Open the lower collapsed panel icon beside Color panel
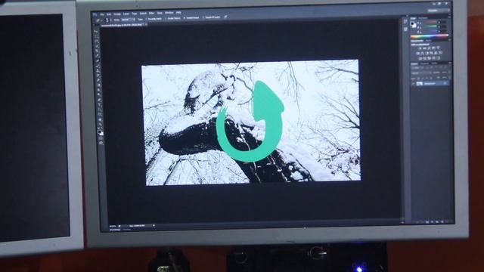 pos(405,29)
